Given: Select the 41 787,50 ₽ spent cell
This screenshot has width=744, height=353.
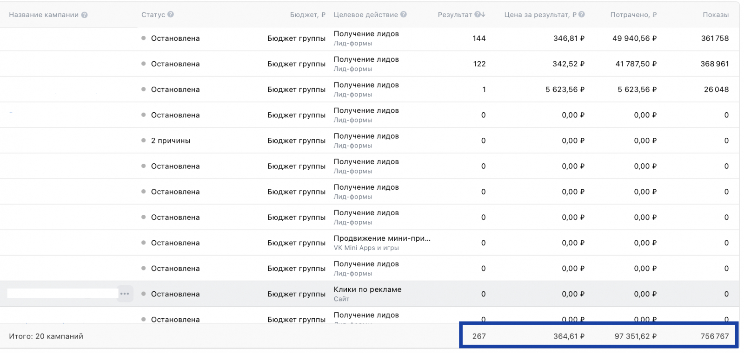Looking at the screenshot, I should (636, 64).
